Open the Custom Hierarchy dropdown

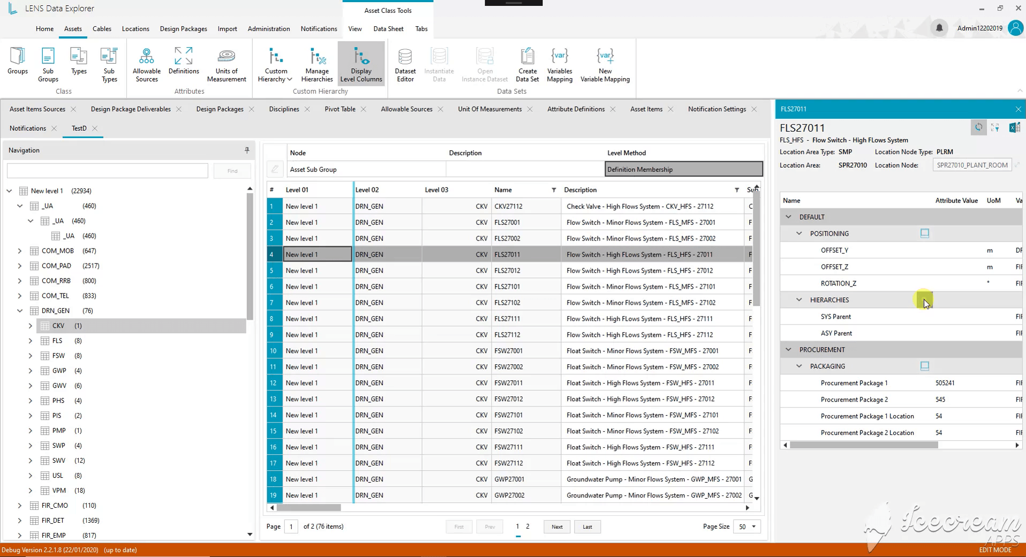275,64
